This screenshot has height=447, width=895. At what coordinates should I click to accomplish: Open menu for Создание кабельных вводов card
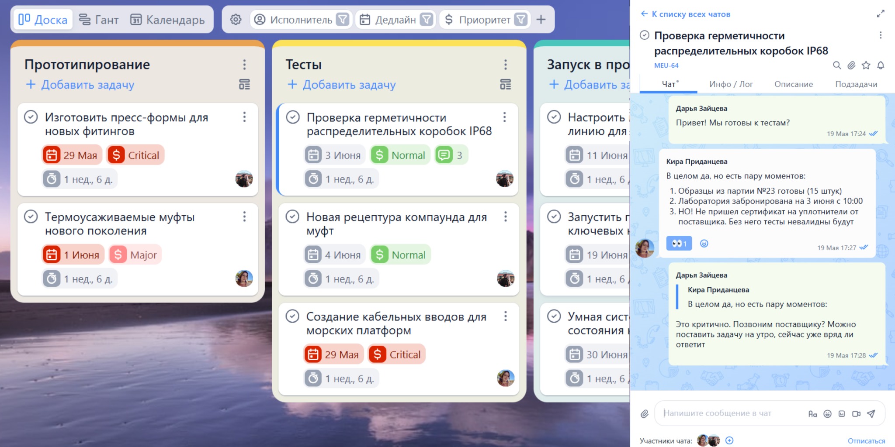coord(506,316)
